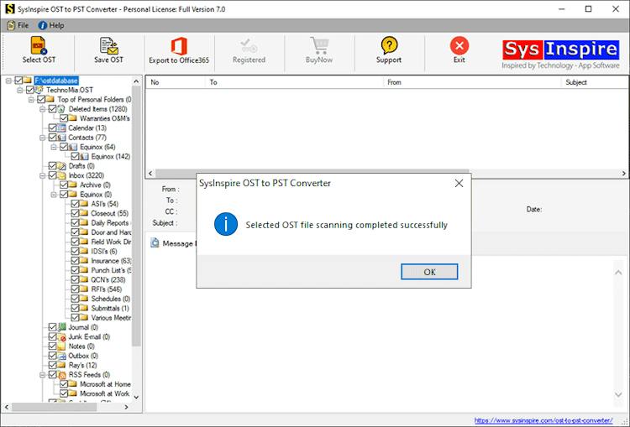Click OK in the scanning completed dialog
630x427 pixels.
pyautogui.click(x=429, y=272)
